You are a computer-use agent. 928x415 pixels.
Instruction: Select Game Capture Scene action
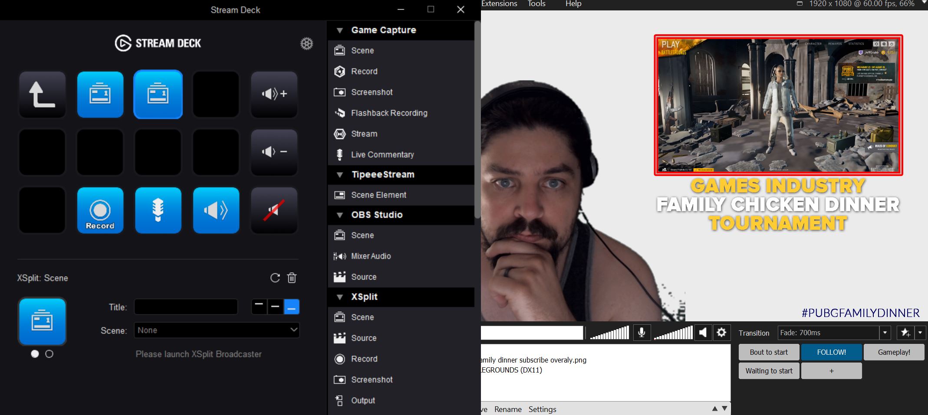point(401,51)
